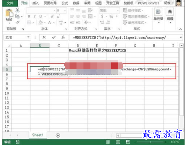Screen dimensions: 185x145
Task: Increase font size with large A icon
Action: (x=53, y=17)
